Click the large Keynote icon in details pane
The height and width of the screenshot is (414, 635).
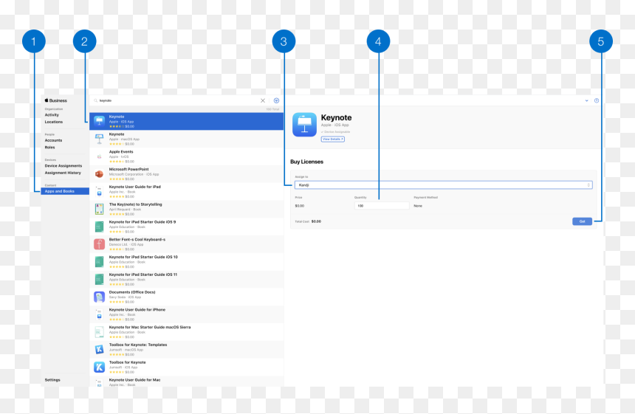pos(304,125)
